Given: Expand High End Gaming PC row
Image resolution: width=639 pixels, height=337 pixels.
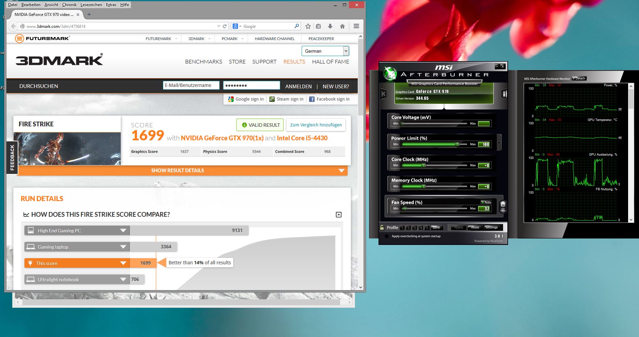Looking at the screenshot, I should (123, 230).
